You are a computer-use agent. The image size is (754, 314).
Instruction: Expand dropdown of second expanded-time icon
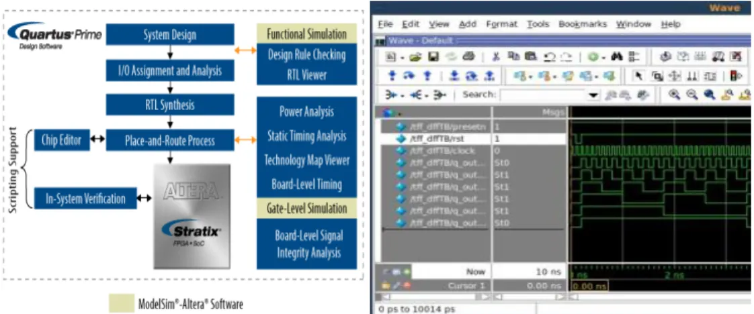426,95
